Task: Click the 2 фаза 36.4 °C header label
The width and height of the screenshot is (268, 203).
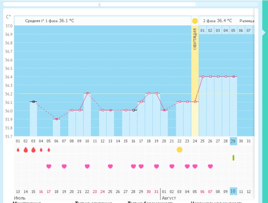Action: tap(217, 21)
